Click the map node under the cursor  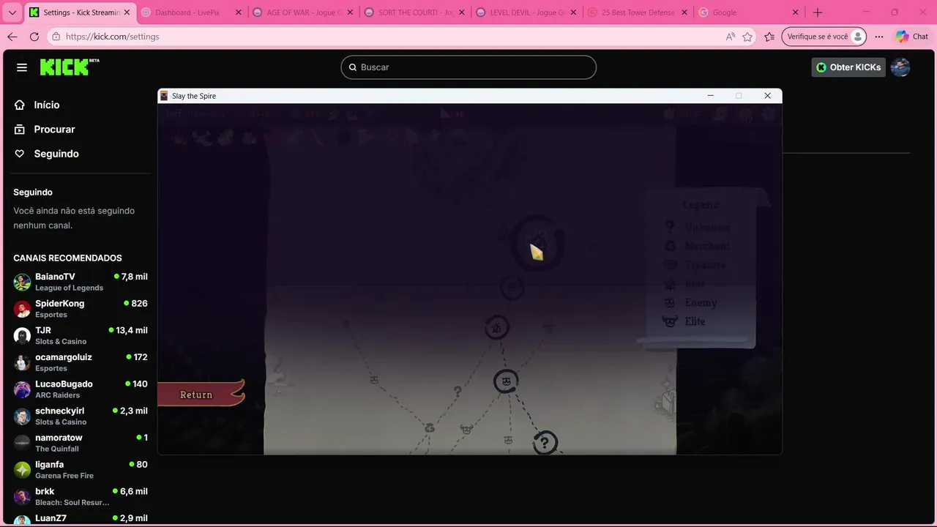tap(539, 244)
